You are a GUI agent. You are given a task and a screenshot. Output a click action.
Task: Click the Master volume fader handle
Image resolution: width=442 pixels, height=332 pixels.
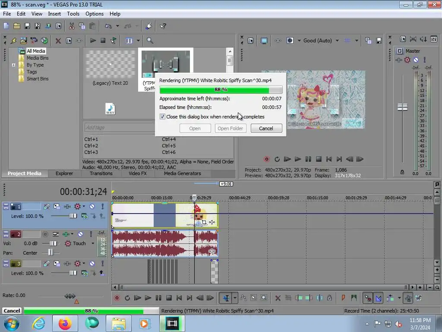pos(402,107)
